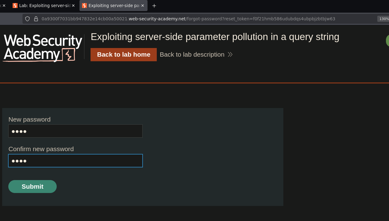Click the favicon on the Lab tab
This screenshot has height=221, width=389.
point(15,6)
